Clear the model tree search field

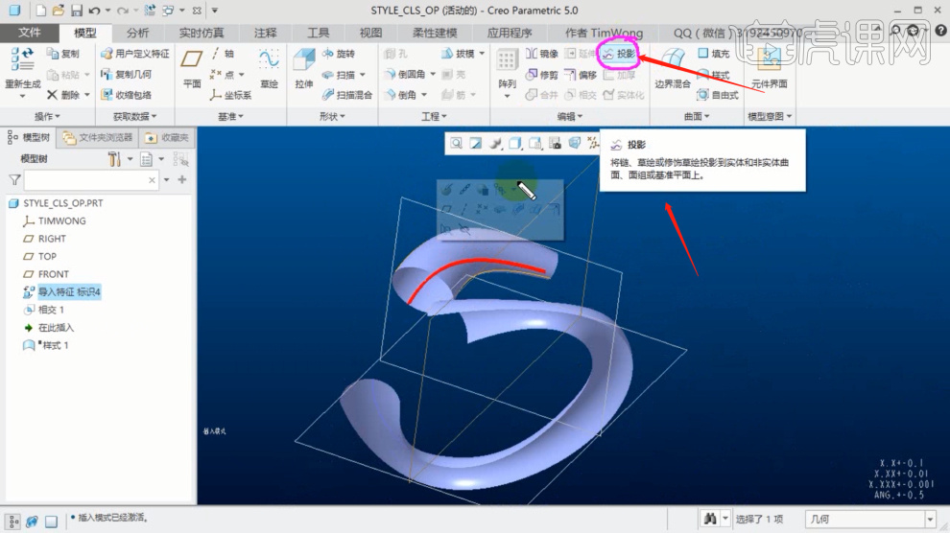point(152,179)
